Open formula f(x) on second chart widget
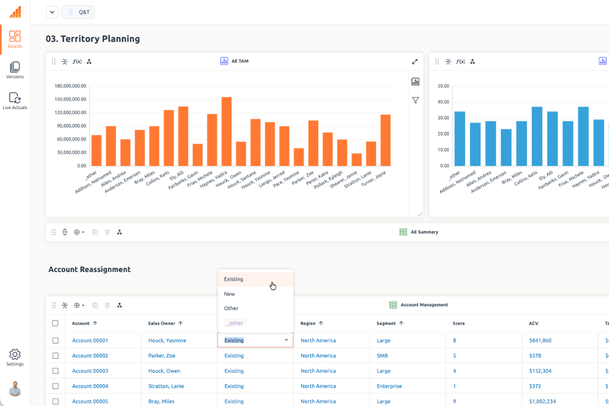609x406 pixels. click(x=460, y=61)
